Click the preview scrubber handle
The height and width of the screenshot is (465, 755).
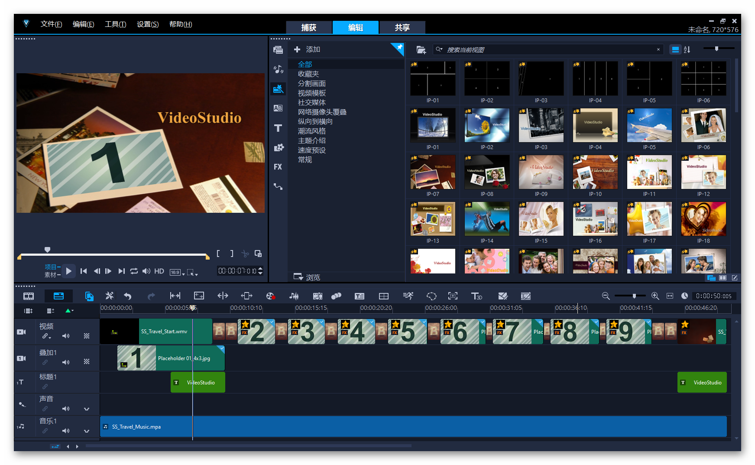(x=48, y=250)
